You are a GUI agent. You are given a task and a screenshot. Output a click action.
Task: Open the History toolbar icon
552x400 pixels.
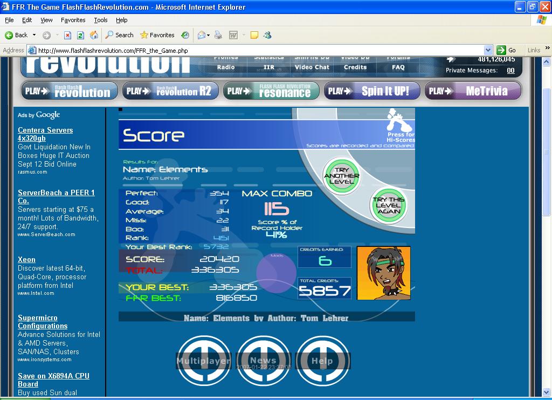tap(185, 35)
